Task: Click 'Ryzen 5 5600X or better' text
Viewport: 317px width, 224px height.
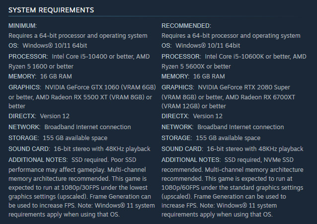Action: point(196,67)
